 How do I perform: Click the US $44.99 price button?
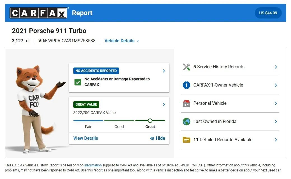[268, 13]
